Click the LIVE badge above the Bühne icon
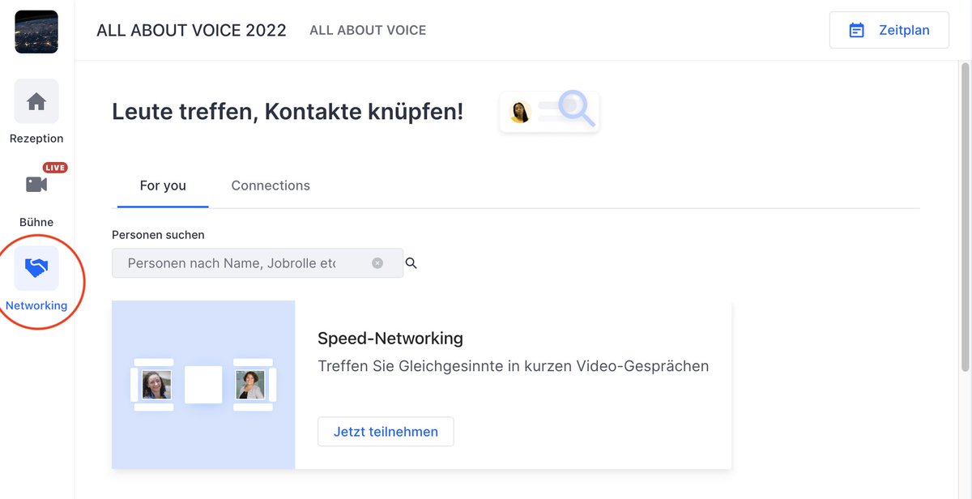 pos(55,167)
